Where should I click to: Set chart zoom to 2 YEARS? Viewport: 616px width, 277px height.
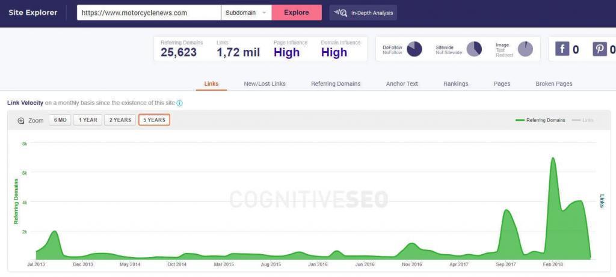(120, 120)
